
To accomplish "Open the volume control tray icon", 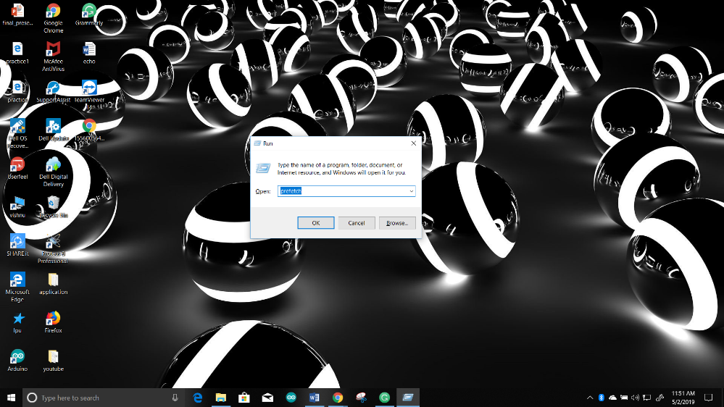I will [636, 398].
